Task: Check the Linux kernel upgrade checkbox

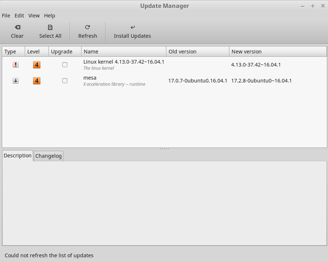Action: (65, 65)
